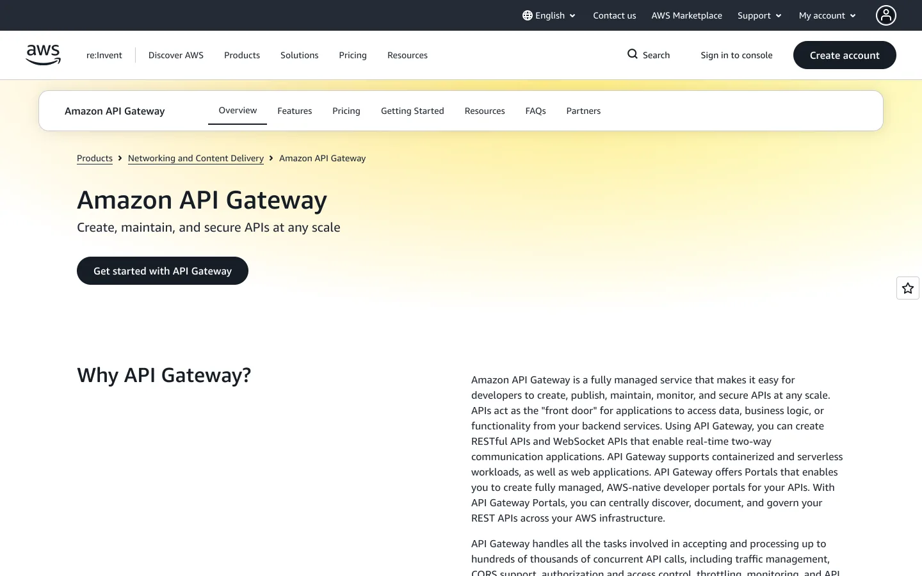Switch to the Partners tab
Screen dimensions: 922x576
pos(583,111)
